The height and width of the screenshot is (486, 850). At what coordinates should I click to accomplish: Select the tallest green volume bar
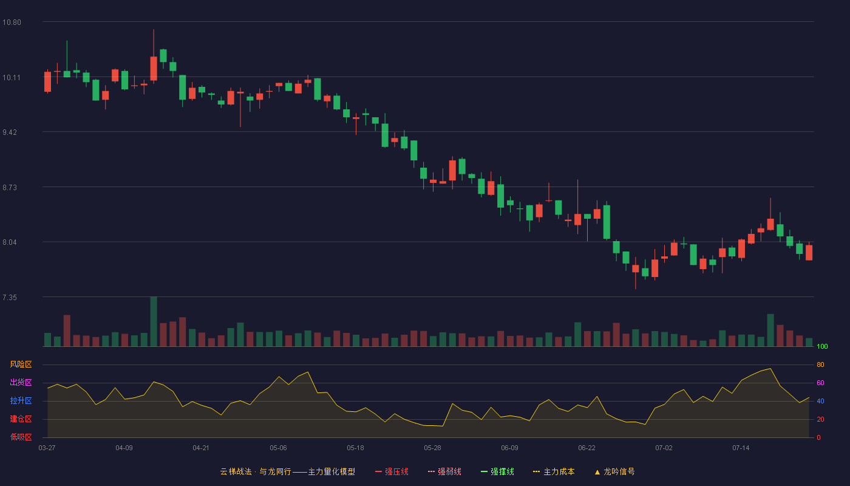(x=154, y=321)
